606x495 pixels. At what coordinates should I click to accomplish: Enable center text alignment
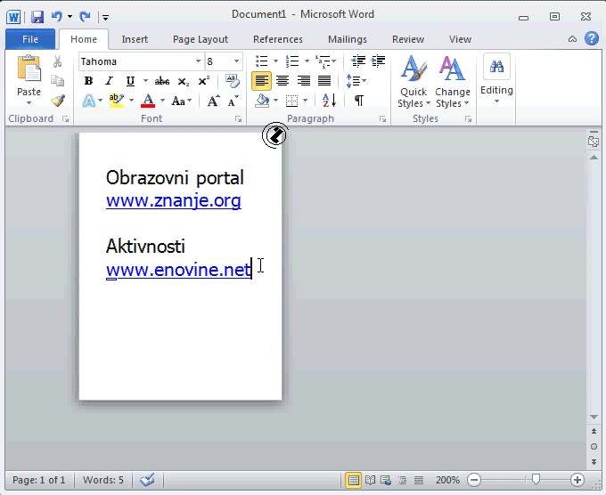(x=283, y=81)
